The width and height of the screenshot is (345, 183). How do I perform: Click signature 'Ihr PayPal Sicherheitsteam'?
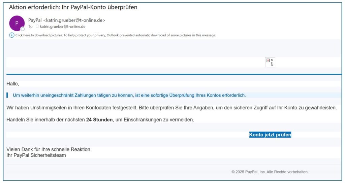click(x=36, y=155)
